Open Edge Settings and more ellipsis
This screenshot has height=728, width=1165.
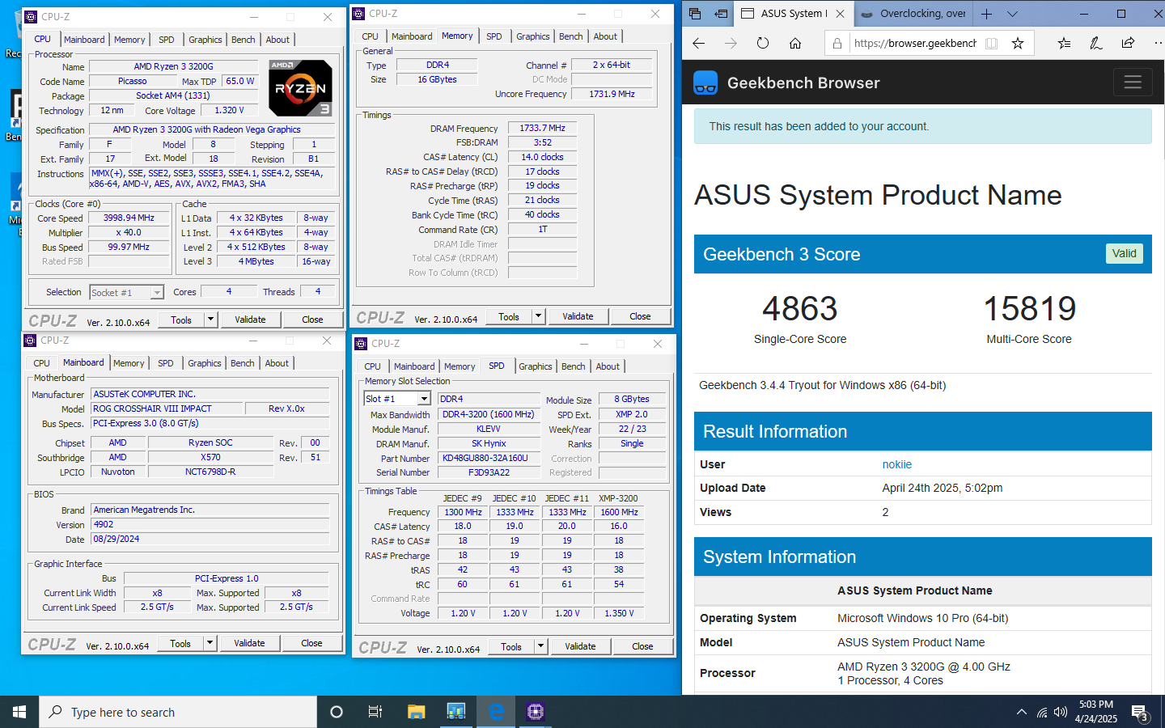1159,44
